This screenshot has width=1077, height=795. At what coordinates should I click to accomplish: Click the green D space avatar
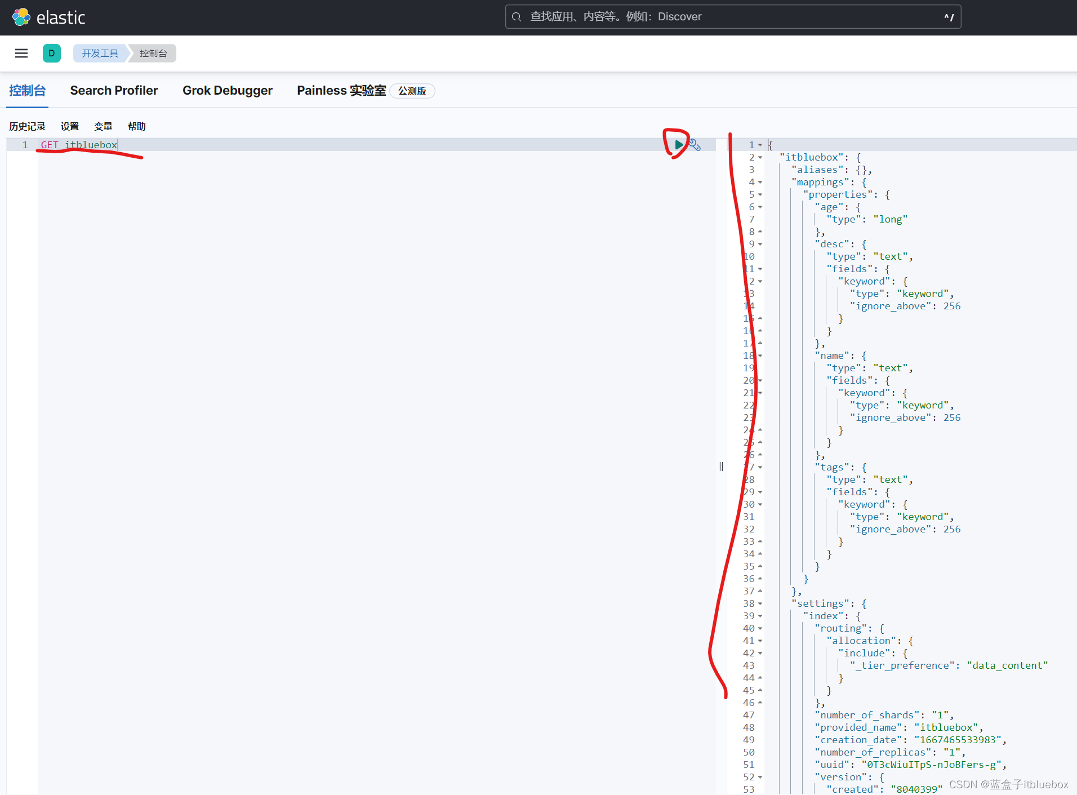coord(52,54)
